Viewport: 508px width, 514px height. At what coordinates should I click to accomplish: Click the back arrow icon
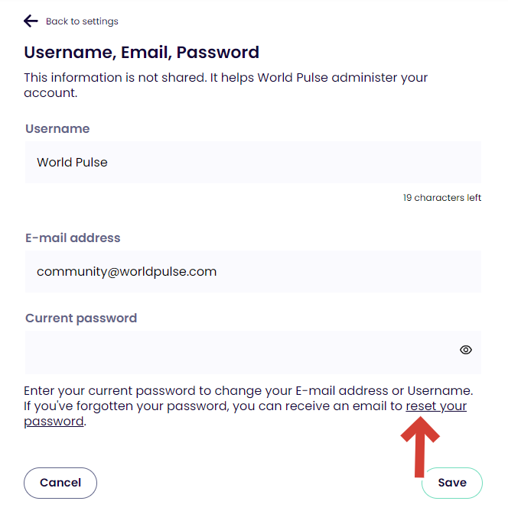(31, 21)
